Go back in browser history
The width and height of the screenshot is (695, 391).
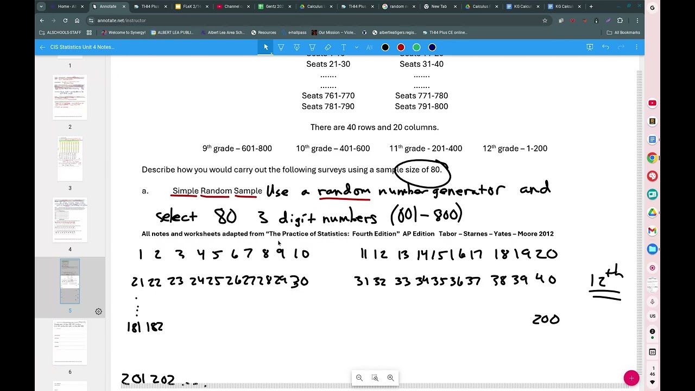point(42,21)
